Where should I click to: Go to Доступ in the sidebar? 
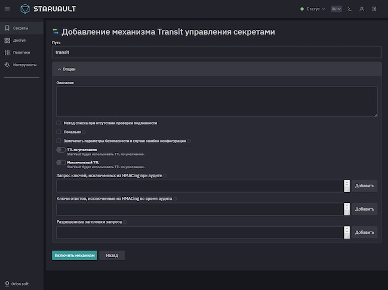(x=19, y=40)
